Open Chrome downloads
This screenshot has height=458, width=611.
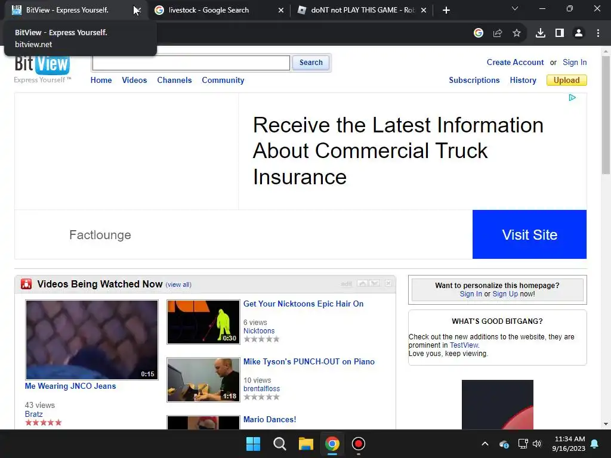coord(541,33)
